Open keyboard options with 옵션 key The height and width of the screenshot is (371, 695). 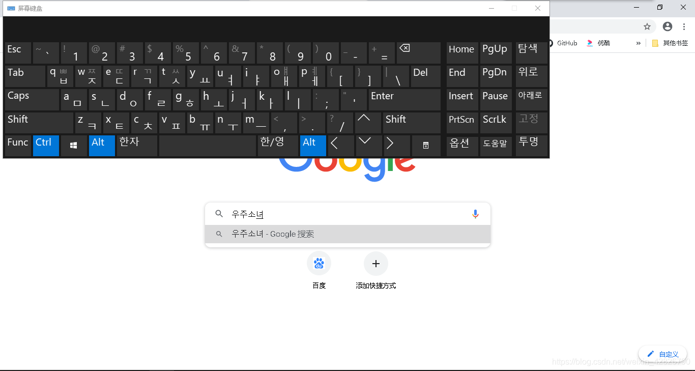462,146
